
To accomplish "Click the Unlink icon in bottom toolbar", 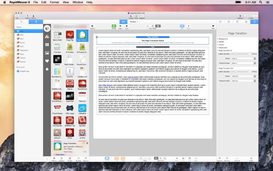I will click(123, 158).
